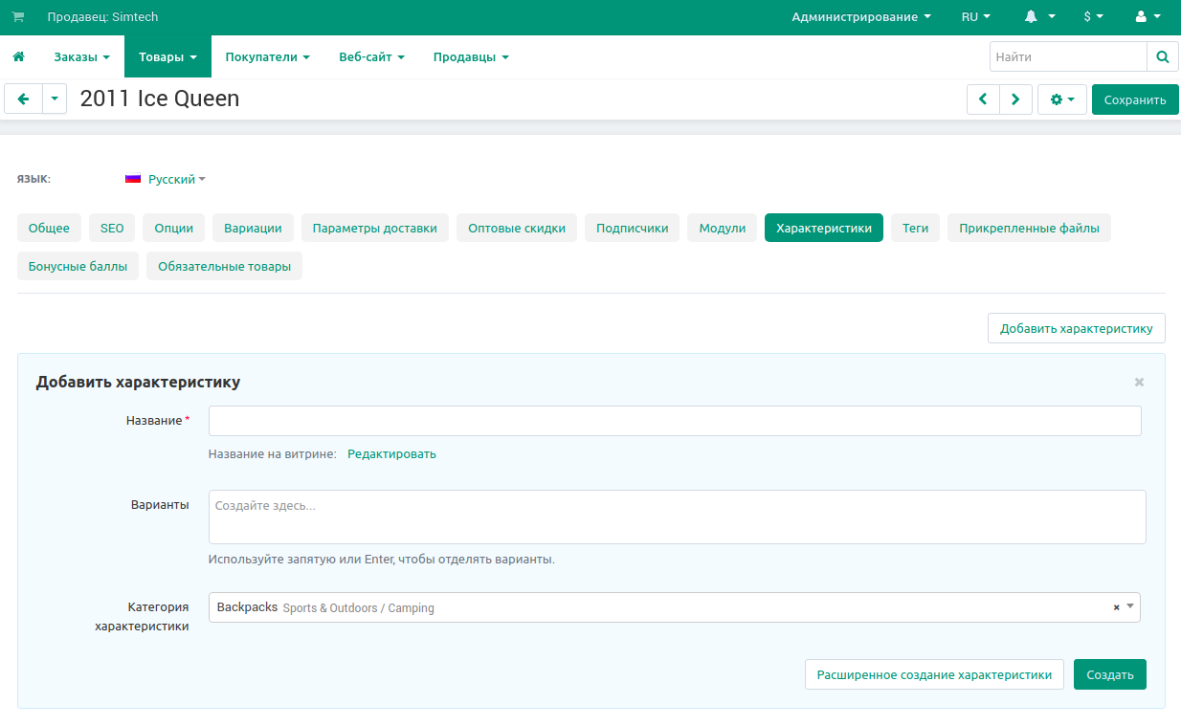
Task: Open the Русский language selector
Action: [x=166, y=179]
